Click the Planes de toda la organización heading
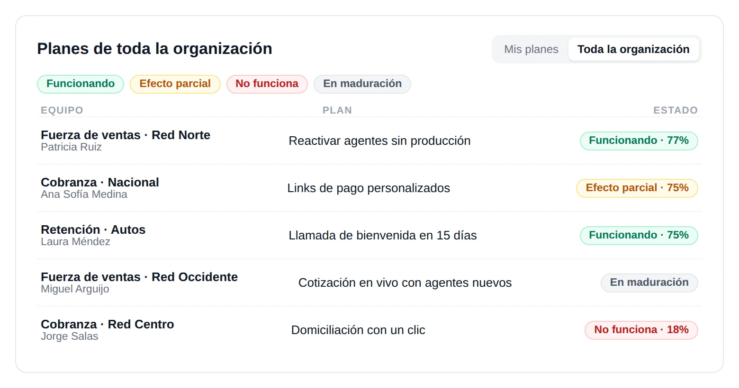The width and height of the screenshot is (739, 388). point(155,49)
